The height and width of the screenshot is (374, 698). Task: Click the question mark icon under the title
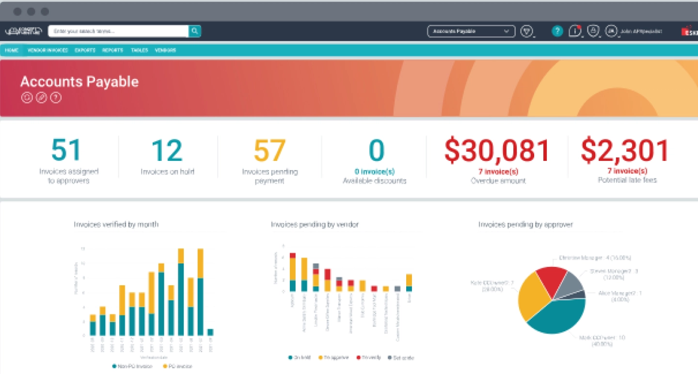pyautogui.click(x=56, y=98)
